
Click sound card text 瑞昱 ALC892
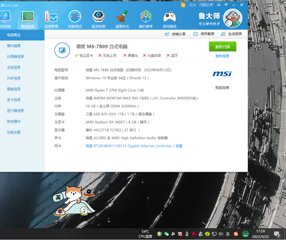pos(127,138)
